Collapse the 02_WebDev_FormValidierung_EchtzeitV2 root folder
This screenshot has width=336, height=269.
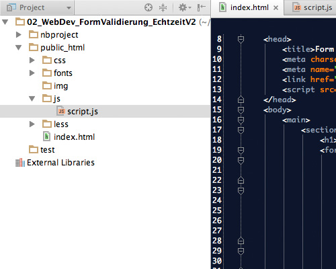pos(5,22)
